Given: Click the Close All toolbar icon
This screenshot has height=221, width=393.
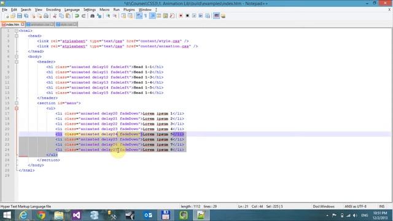Looking at the screenshot, I should (39, 16).
